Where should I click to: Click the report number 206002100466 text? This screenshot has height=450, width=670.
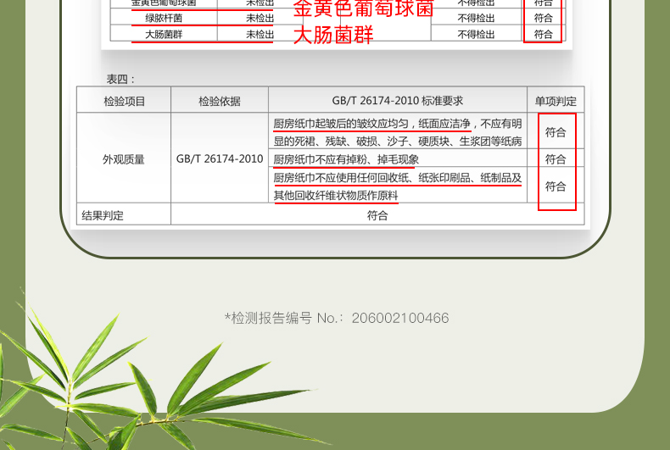pos(336,319)
